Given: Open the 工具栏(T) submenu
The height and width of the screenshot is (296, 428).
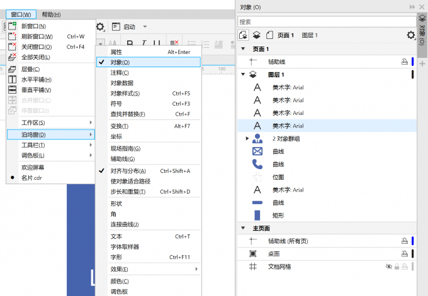Looking at the screenshot, I should pos(51,145).
